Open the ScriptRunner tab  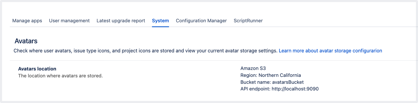(x=248, y=21)
